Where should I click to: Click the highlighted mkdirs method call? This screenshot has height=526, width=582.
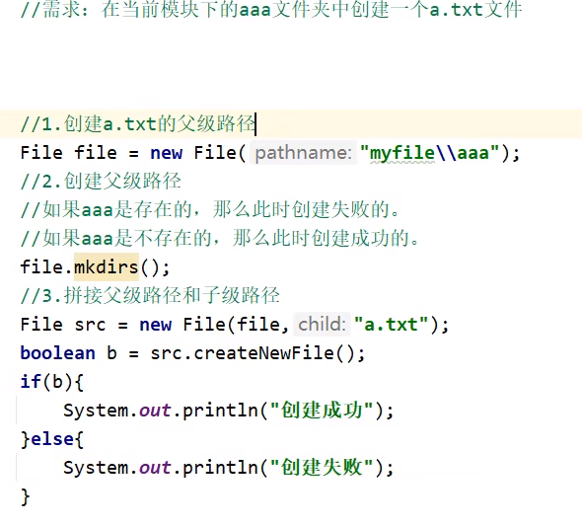tap(107, 266)
